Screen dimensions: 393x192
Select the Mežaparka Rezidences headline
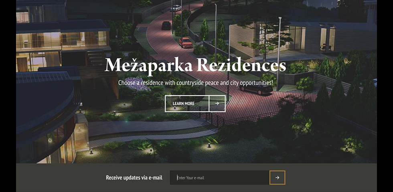pyautogui.click(x=195, y=65)
